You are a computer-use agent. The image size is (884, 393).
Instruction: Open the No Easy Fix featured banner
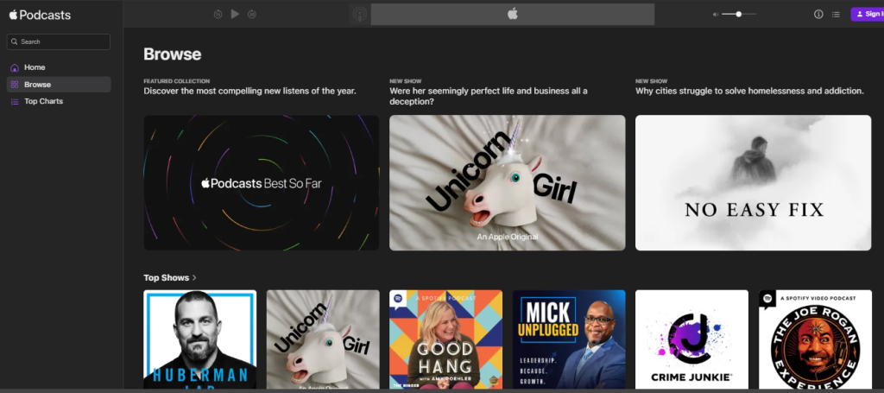click(x=753, y=183)
